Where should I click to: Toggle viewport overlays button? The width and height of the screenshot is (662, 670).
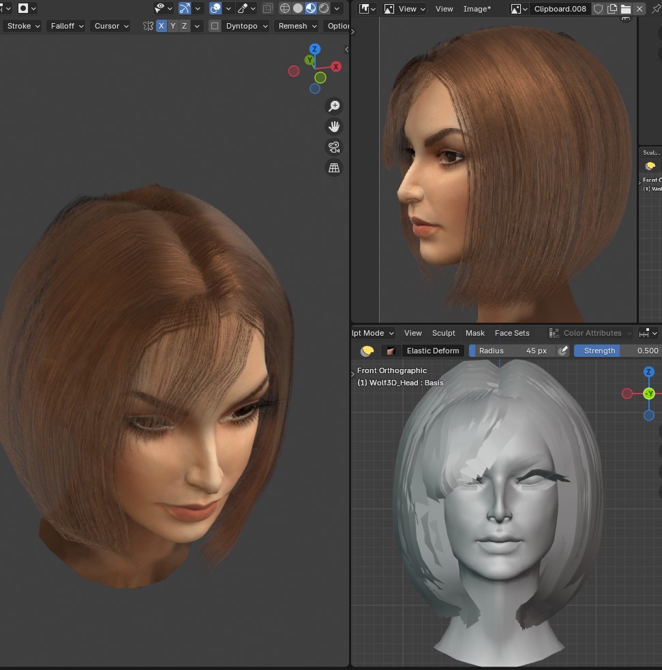coord(215,8)
